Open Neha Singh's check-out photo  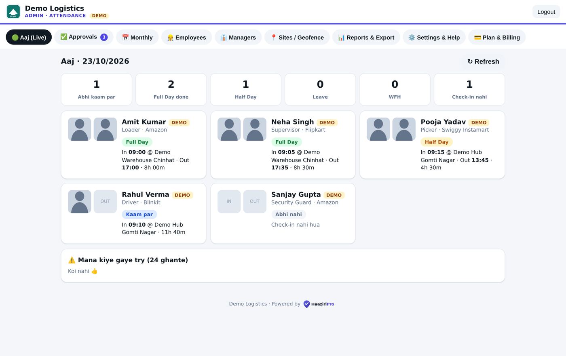(x=255, y=129)
